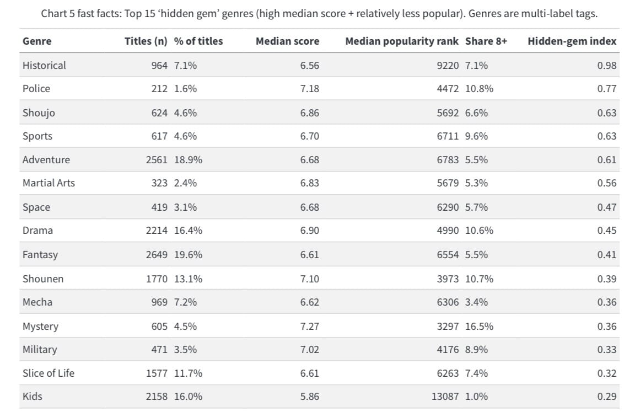Select the Martial Arts genre cell
This screenshot has height=417, width=635.
click(x=49, y=183)
